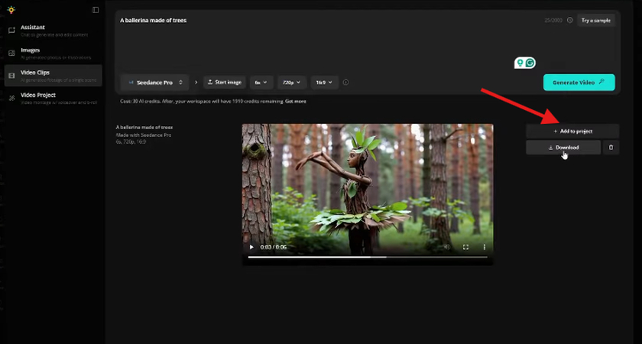Open the 720p resolution dropdown
The image size is (642, 344).
point(292,83)
